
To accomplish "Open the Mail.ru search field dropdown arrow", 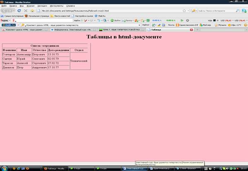I will coord(140,25).
